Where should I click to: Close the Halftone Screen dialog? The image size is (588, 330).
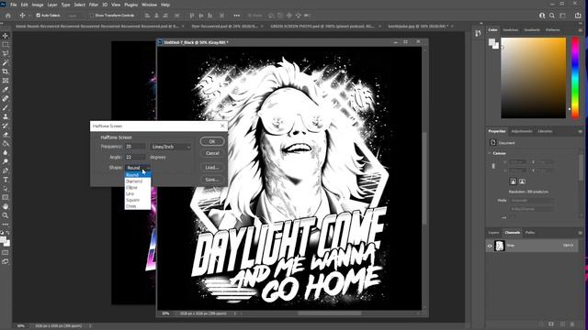[x=222, y=126]
